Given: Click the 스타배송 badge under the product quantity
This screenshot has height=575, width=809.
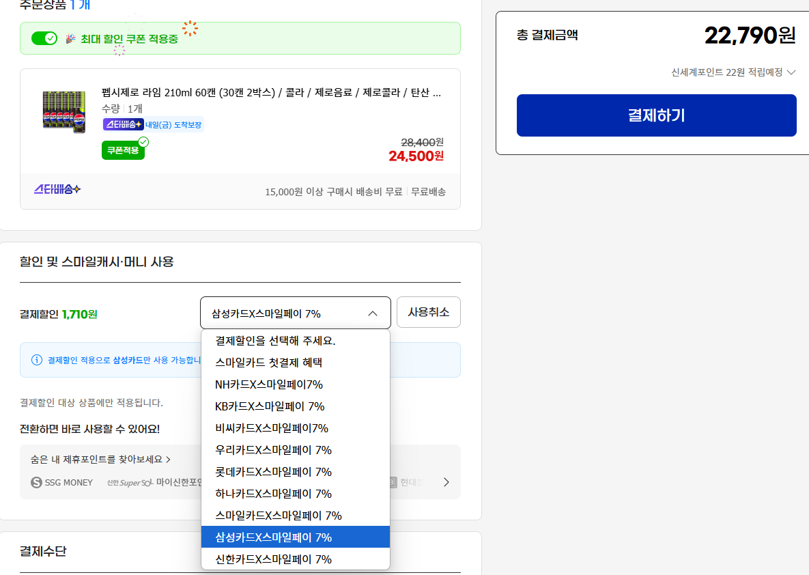Looking at the screenshot, I should click(123, 124).
